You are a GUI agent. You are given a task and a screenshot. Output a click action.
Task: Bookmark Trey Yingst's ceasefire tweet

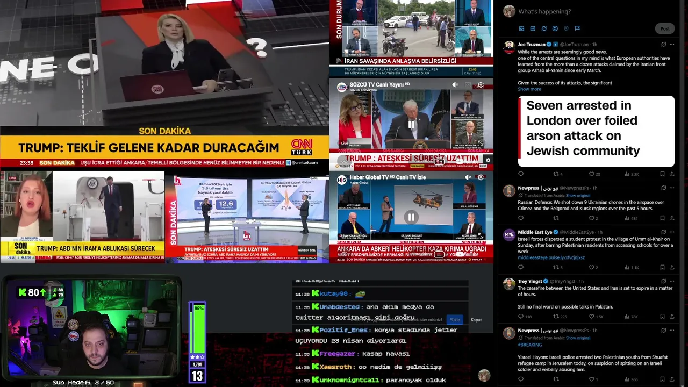[x=662, y=317]
